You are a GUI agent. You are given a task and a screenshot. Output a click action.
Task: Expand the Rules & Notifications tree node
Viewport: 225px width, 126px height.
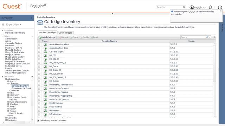[8, 102]
